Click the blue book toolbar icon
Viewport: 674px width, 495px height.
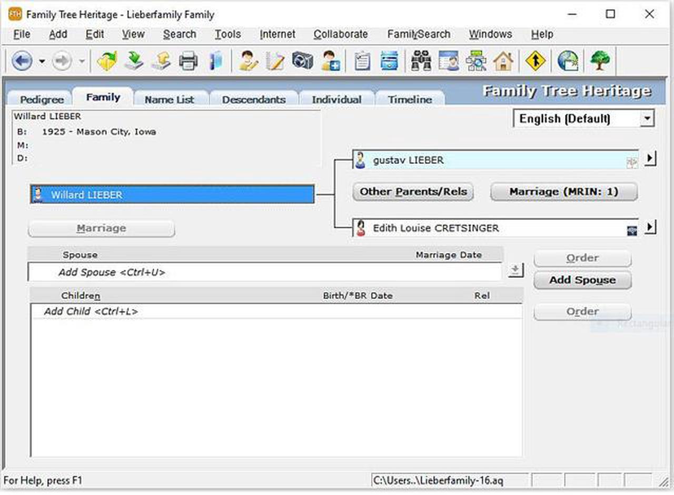click(215, 61)
